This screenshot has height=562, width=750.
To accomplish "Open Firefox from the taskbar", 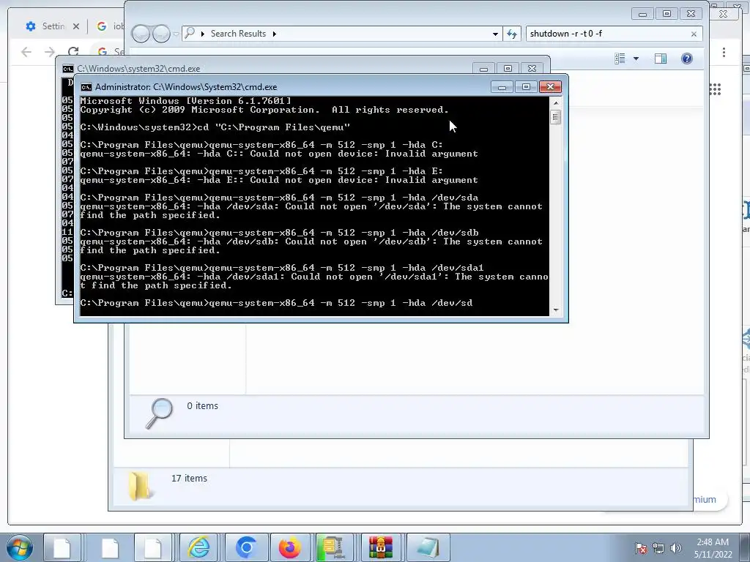I will pos(290,547).
